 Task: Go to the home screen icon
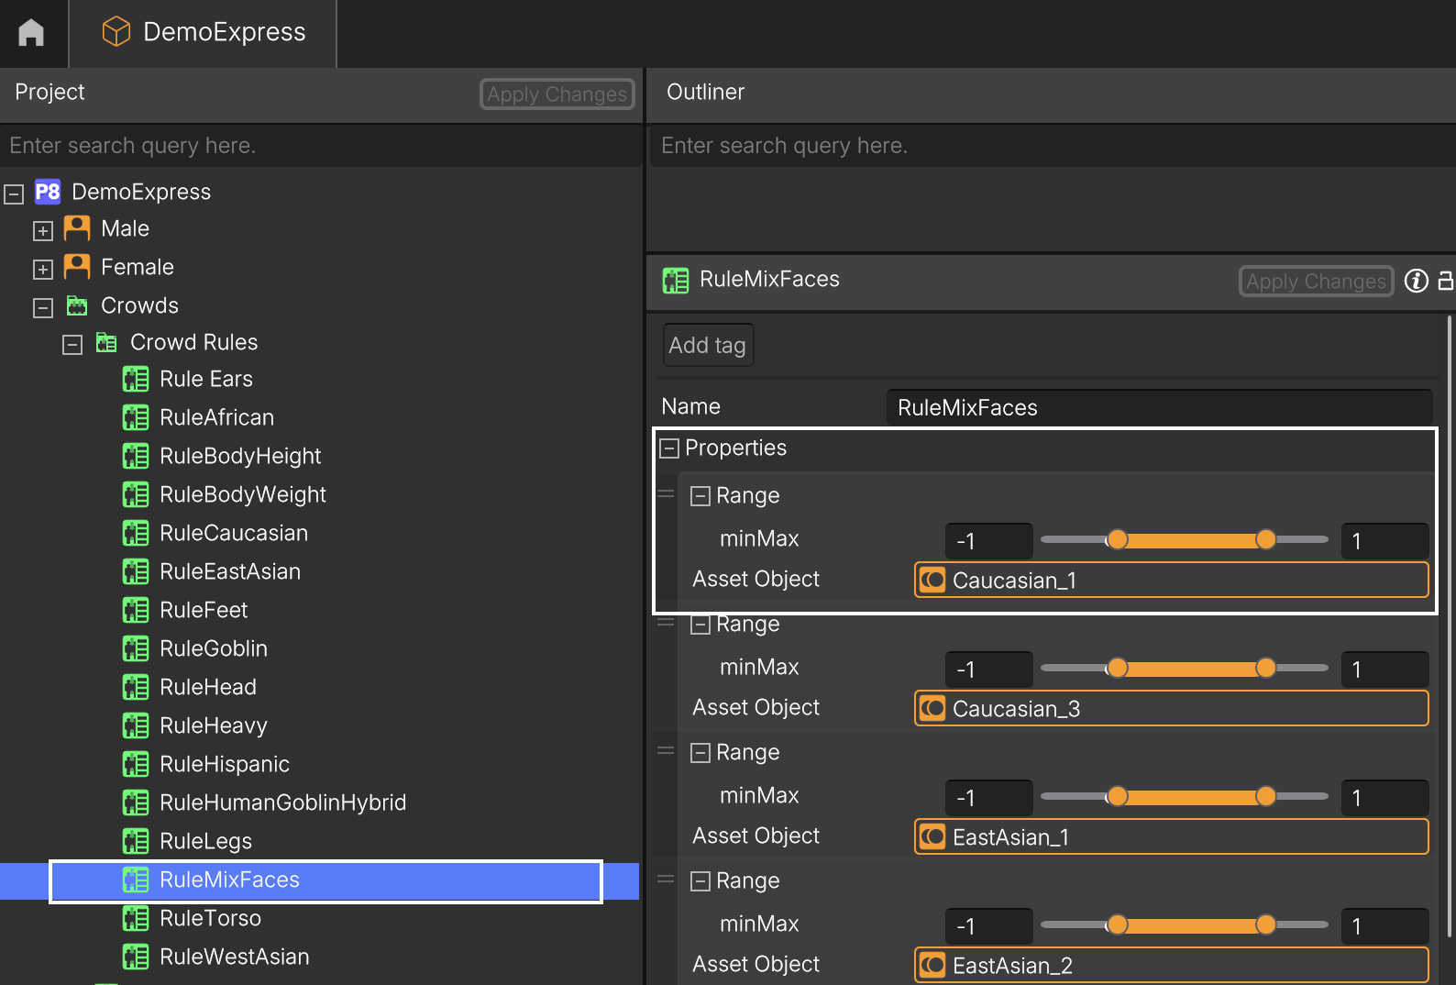point(31,33)
